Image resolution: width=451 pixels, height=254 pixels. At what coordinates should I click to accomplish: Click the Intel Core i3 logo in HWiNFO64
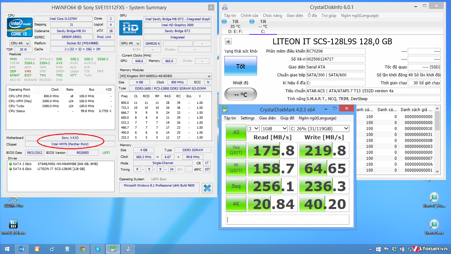click(20, 27)
